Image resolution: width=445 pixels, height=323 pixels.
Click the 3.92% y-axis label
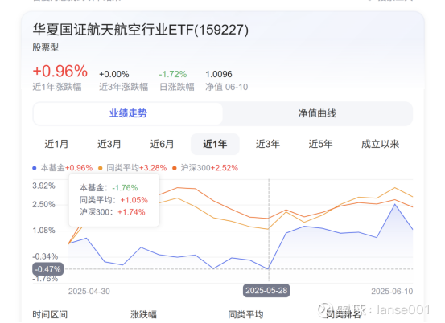(43, 186)
